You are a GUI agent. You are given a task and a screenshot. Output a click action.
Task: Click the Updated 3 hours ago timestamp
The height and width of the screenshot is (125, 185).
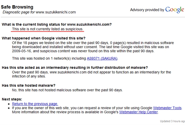pyautogui.click(x=172, y=121)
